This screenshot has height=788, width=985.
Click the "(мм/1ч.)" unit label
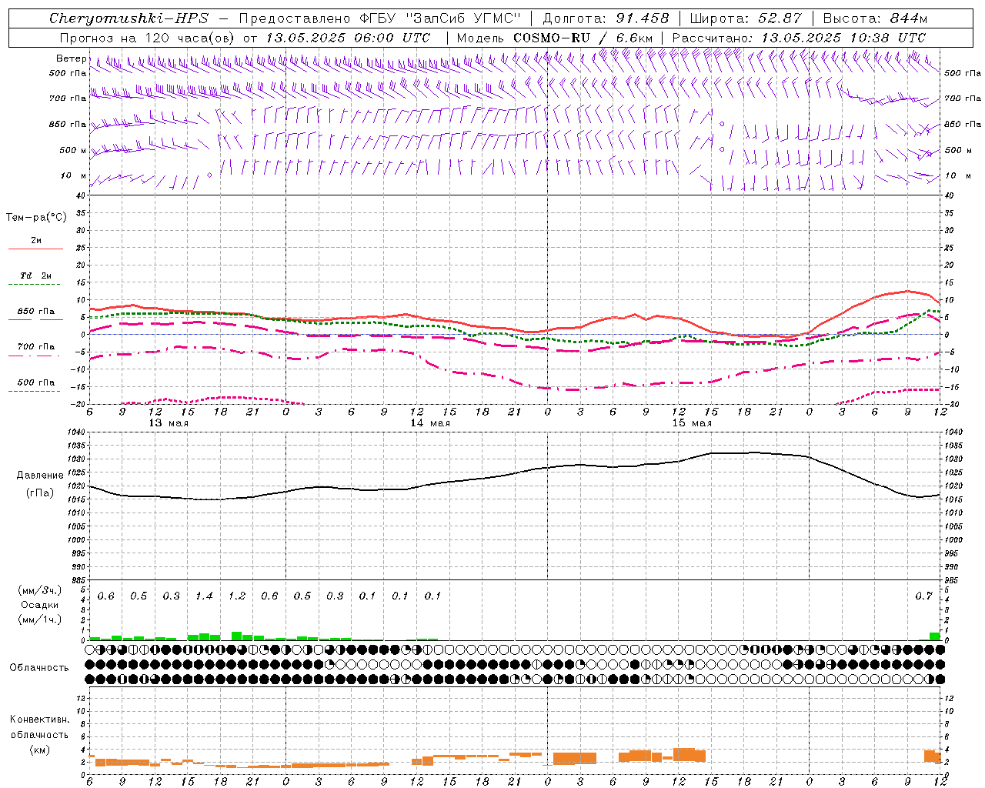[x=39, y=619]
